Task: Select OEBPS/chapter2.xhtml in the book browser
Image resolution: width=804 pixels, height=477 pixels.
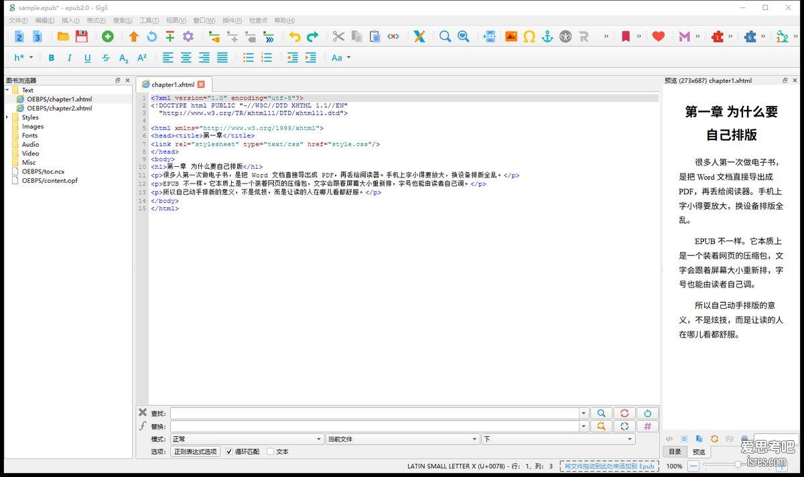Action: pyautogui.click(x=59, y=108)
